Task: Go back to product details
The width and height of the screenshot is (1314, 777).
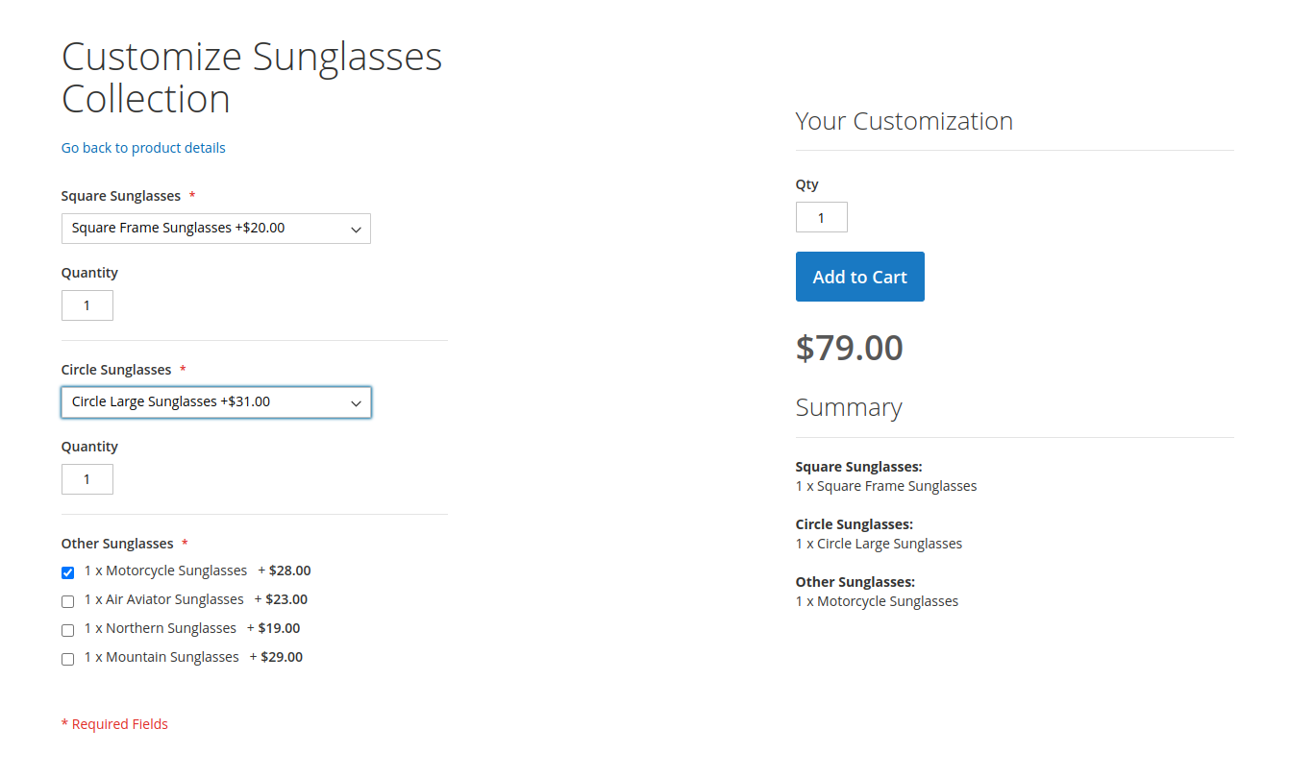Action: coord(143,148)
